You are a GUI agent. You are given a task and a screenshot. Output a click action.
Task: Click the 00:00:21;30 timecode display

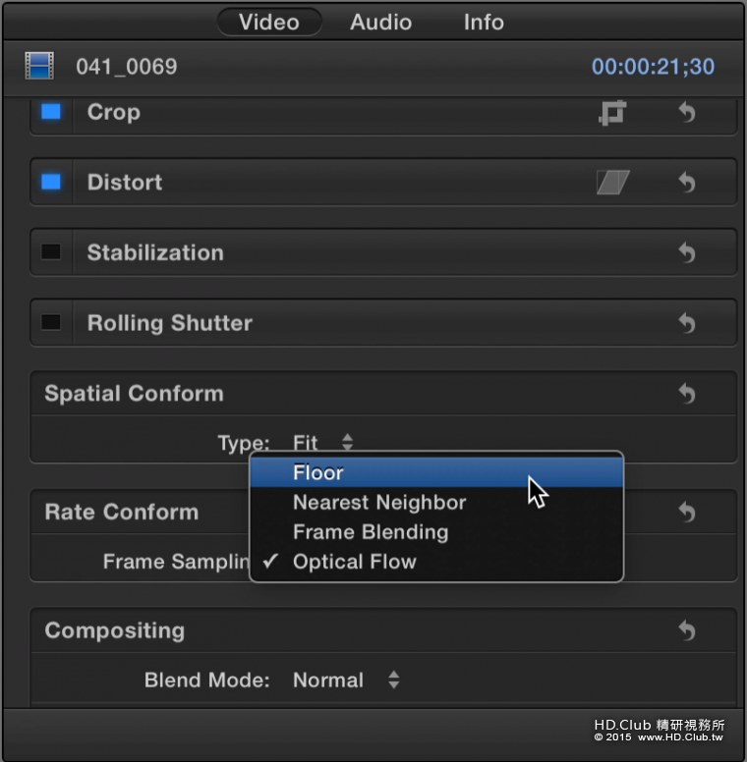tap(653, 67)
